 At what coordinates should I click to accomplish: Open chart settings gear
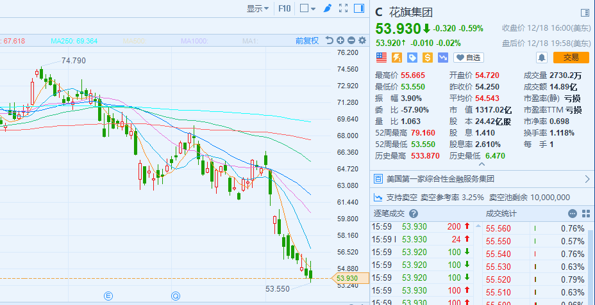[x=362, y=40]
